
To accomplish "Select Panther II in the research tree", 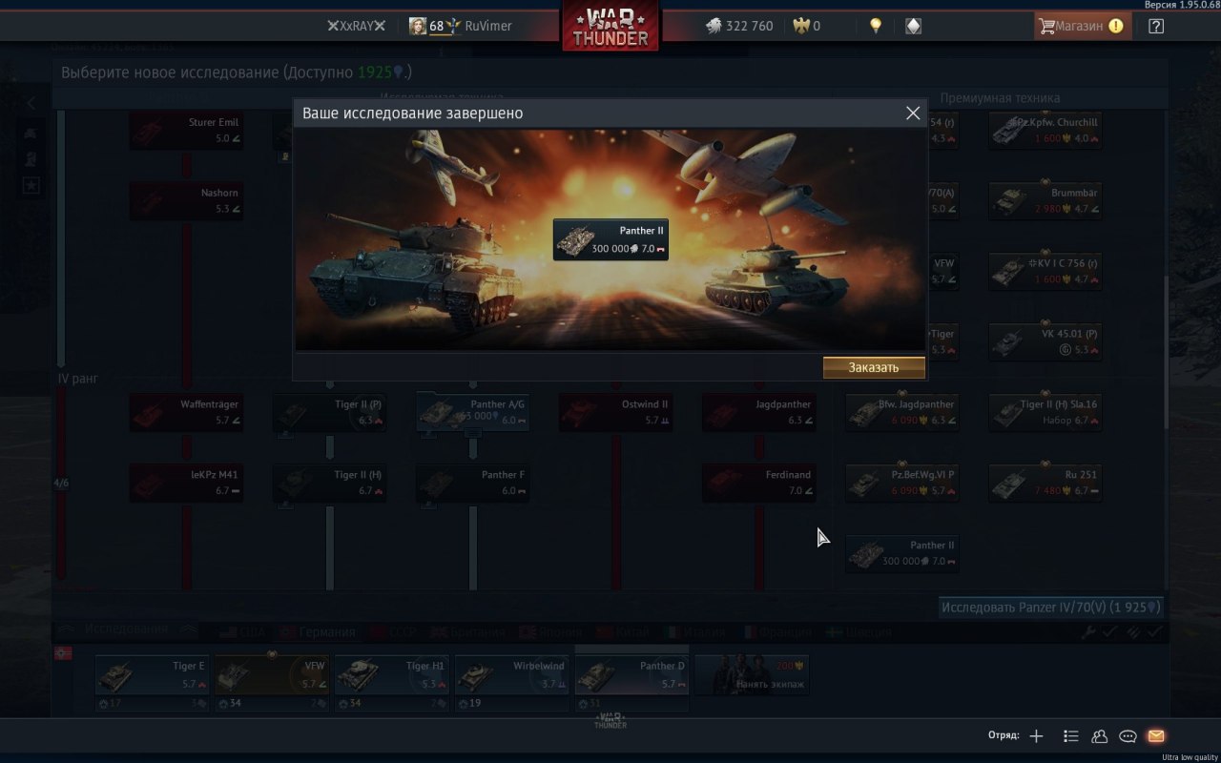I will [x=901, y=553].
